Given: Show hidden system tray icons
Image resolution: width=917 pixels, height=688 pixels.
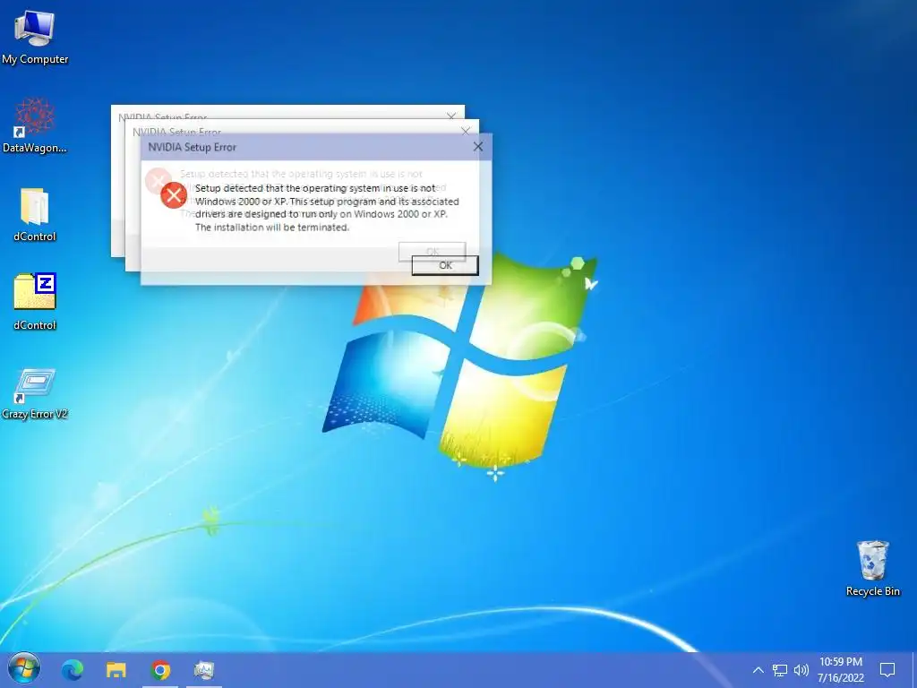Looking at the screenshot, I should click(x=758, y=670).
